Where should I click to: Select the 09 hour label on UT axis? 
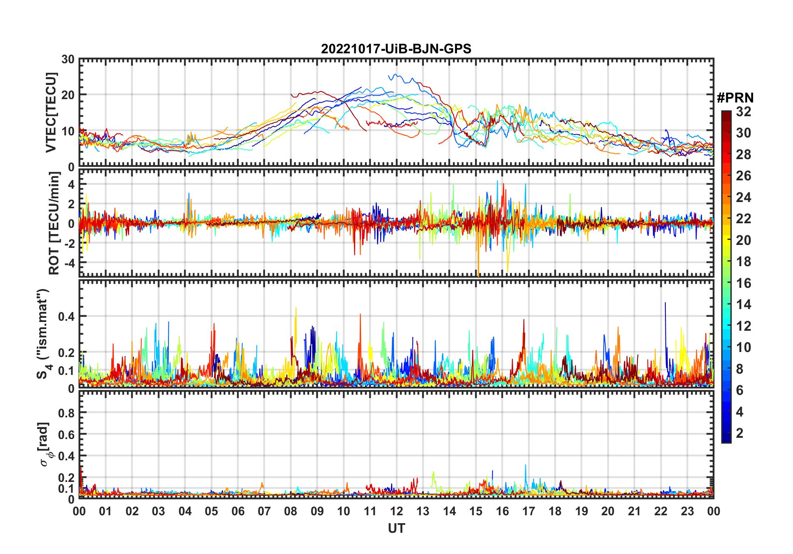317,512
